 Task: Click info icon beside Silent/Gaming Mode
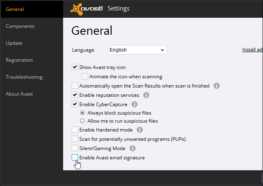132,148
